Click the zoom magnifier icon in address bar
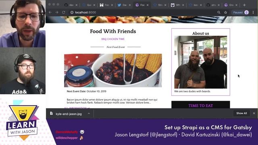The image size is (258, 145). pos(218,12)
